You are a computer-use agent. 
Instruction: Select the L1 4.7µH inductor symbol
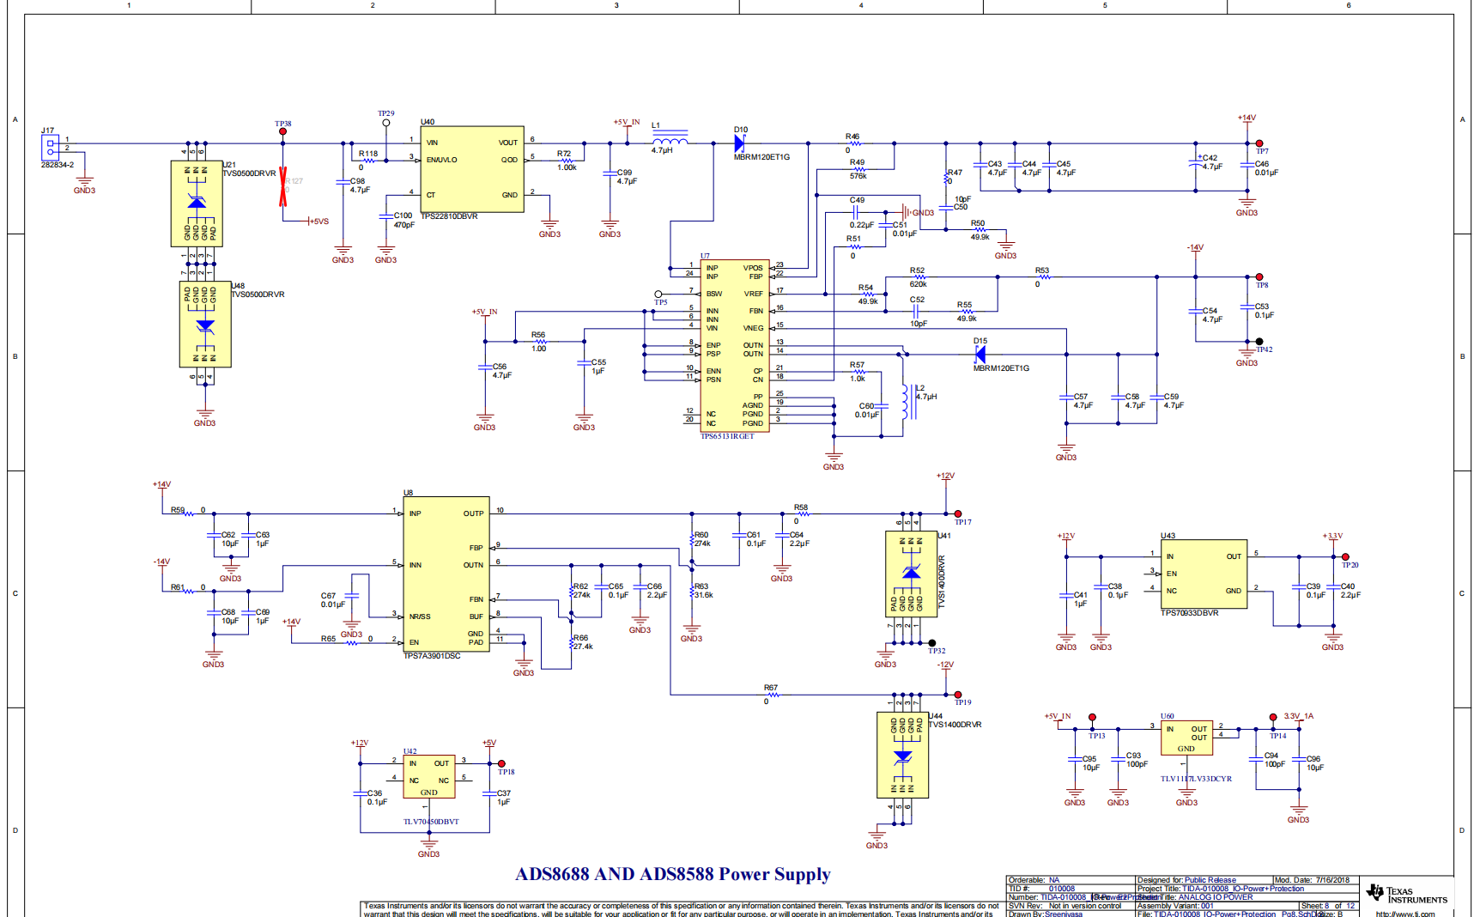[670, 139]
